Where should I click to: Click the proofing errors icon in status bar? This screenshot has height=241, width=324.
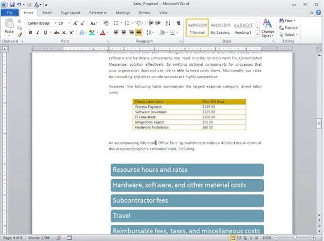point(58,237)
